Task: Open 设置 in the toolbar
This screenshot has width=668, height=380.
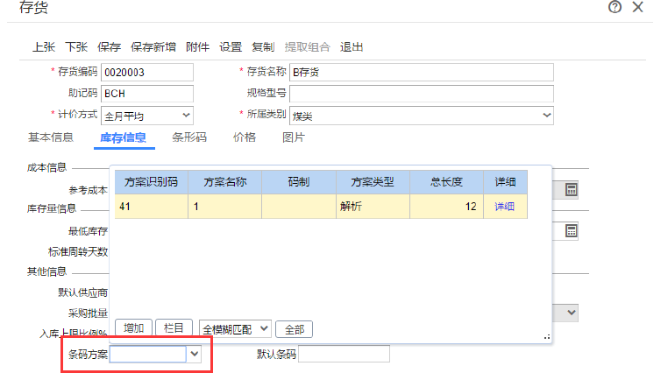Action: click(x=231, y=47)
